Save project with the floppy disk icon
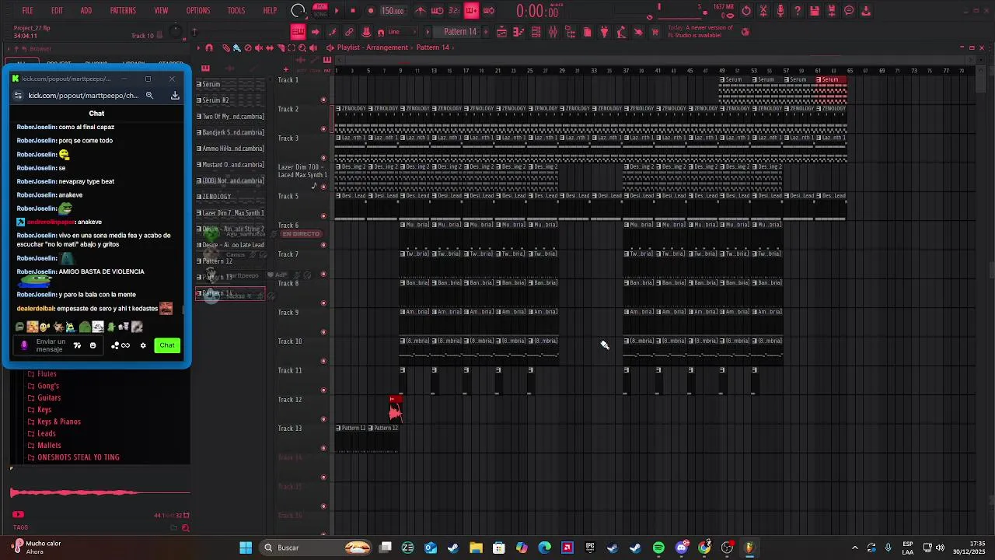This screenshot has width=995, height=560. (815, 11)
